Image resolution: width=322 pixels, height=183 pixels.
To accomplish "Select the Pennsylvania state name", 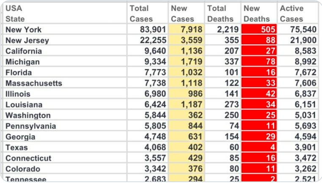I will pyautogui.click(x=30, y=126).
